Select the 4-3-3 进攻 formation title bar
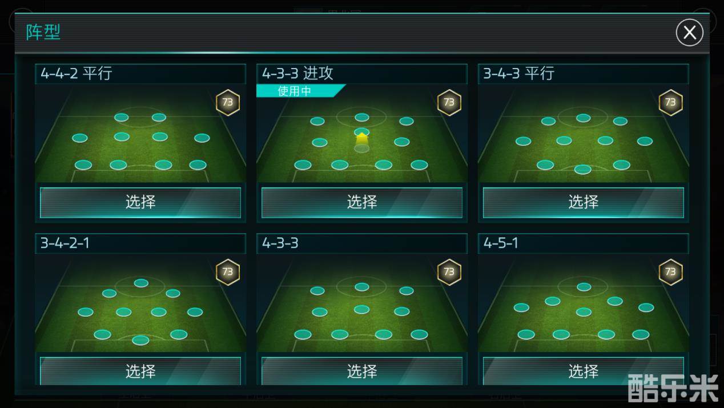This screenshot has height=408, width=724. [362, 74]
